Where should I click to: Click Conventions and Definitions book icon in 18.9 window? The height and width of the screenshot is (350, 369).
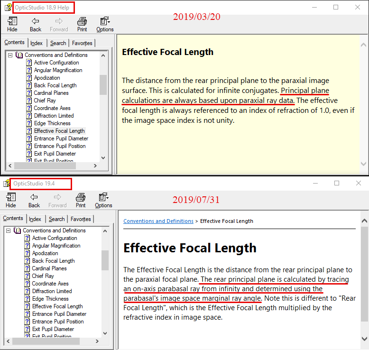pos(19,55)
